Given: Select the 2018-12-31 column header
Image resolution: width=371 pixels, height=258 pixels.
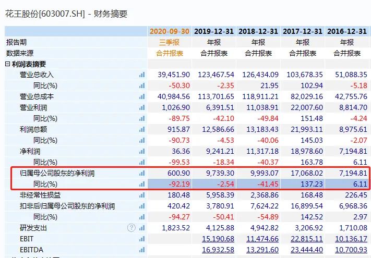Looking at the screenshot, I should [258, 31].
